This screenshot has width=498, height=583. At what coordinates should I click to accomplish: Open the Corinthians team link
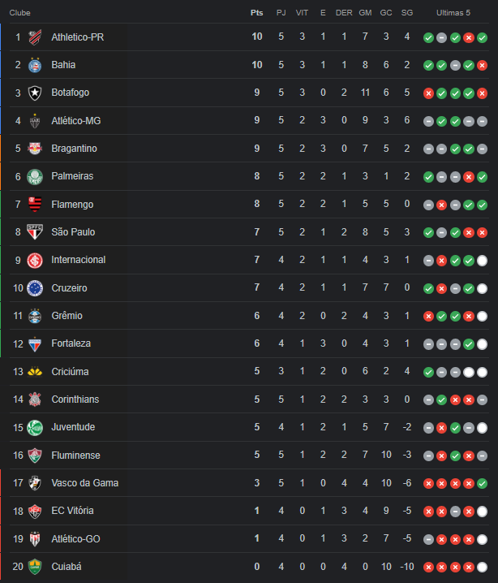click(x=75, y=399)
